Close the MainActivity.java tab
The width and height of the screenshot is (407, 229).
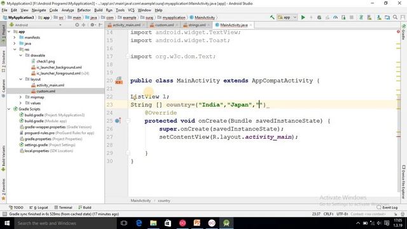[251, 25]
